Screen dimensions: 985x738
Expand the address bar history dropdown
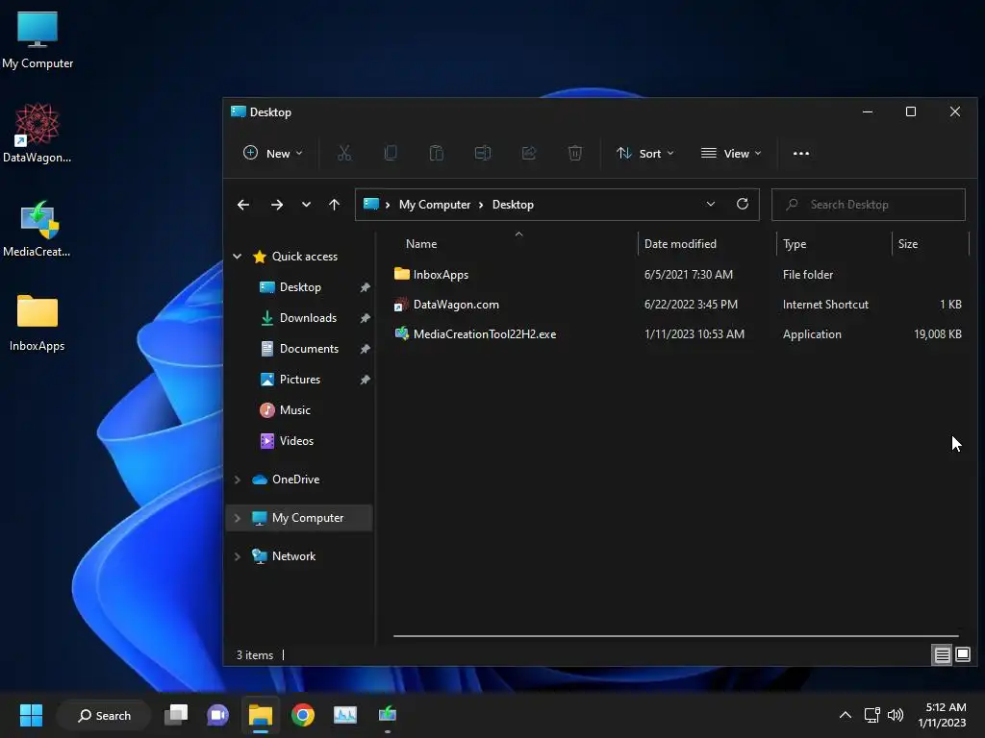(711, 204)
